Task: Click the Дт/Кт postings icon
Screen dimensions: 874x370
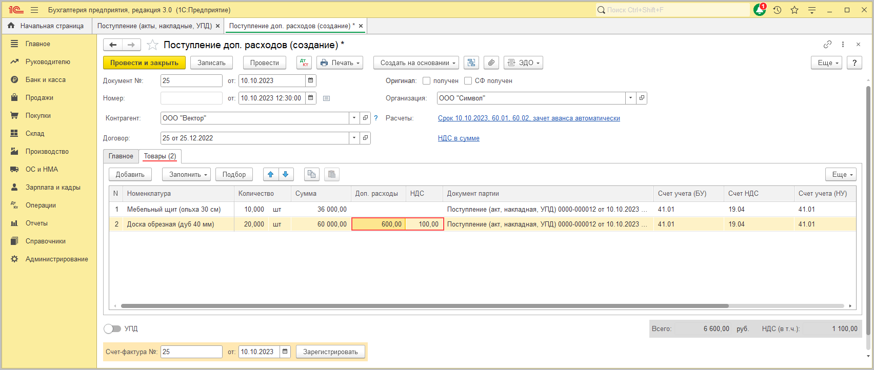Action: pyautogui.click(x=304, y=63)
